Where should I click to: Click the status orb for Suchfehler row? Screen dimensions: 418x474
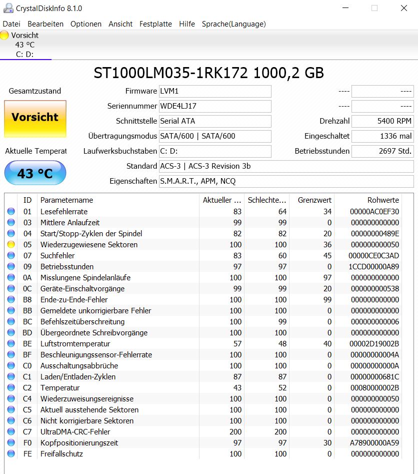(11, 255)
